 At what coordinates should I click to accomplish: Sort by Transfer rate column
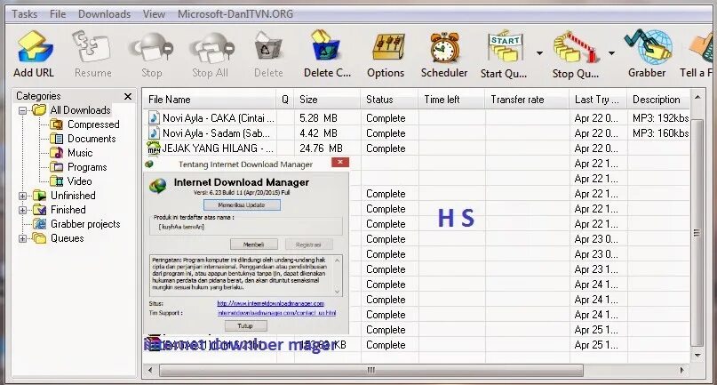(x=527, y=100)
